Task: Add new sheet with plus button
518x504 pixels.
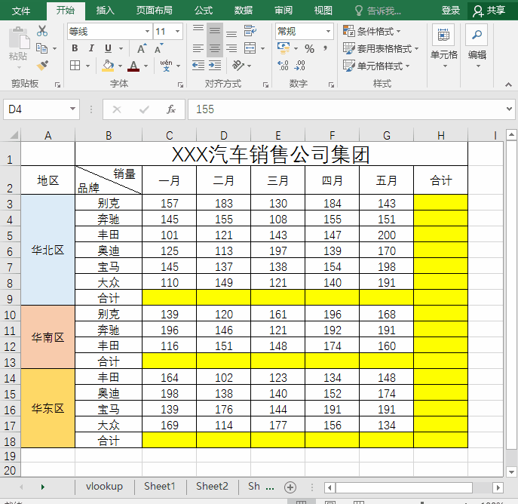Action: 290,487
